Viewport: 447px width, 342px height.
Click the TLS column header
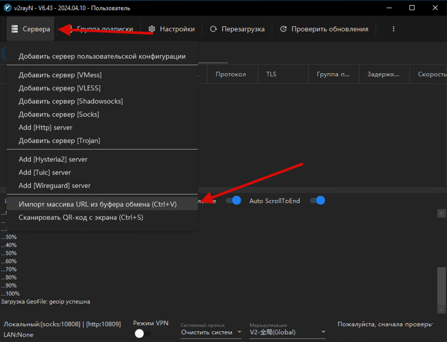point(283,74)
